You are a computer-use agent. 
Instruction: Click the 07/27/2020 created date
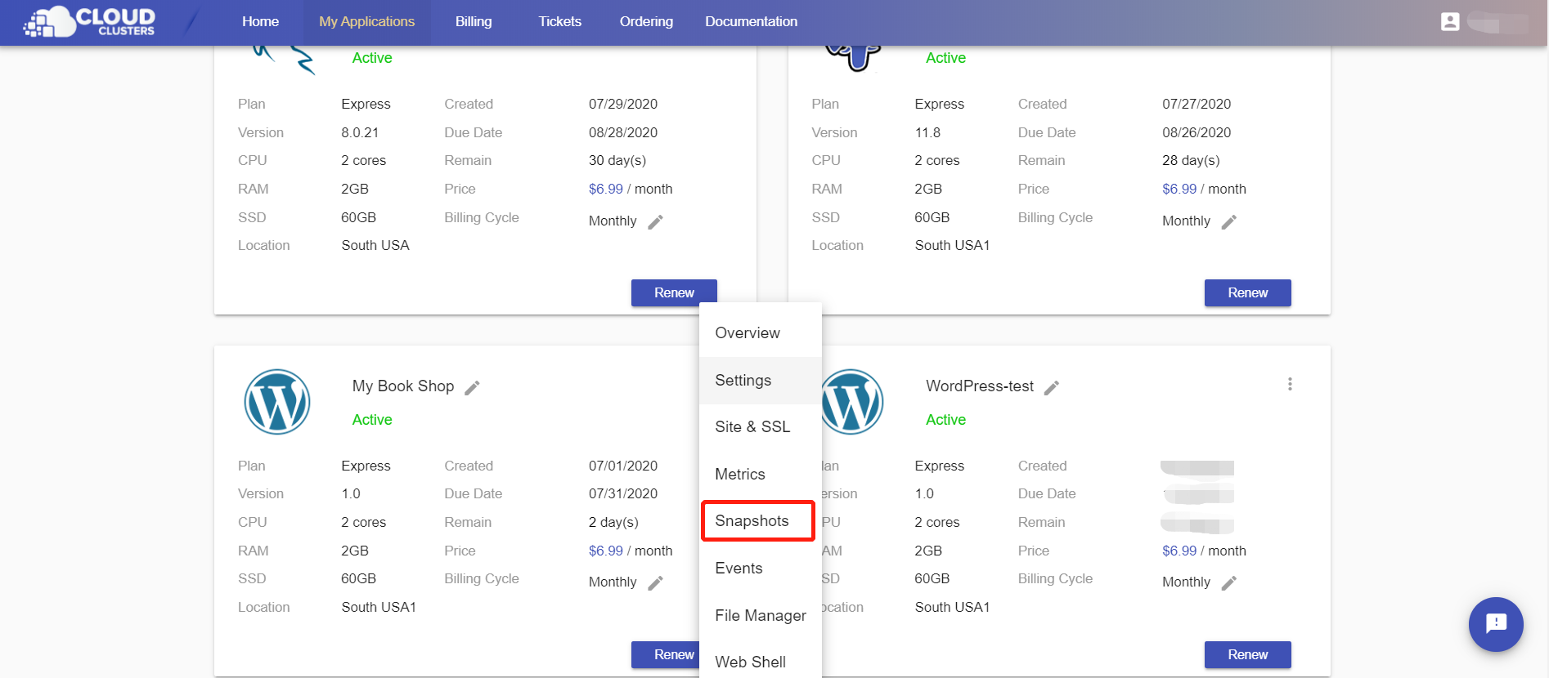pos(1197,104)
